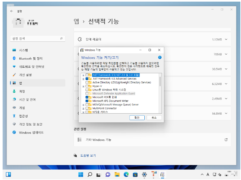The image size is (241, 180).
Task: Click the Windows 업데이트 icon
Action: pyautogui.click(x=14, y=132)
